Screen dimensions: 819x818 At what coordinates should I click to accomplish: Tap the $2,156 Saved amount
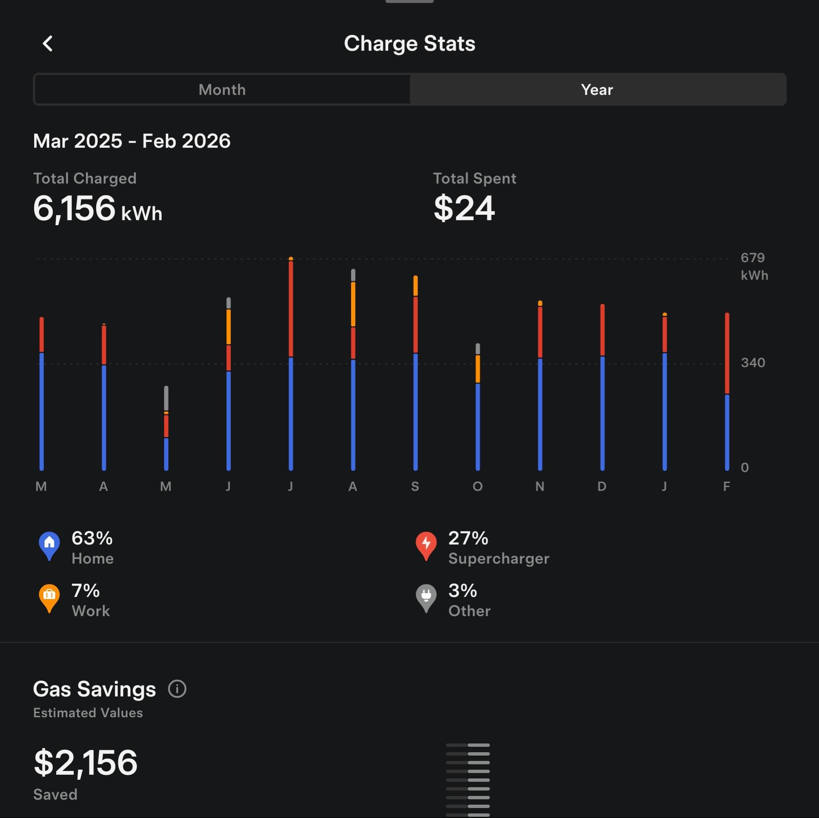(x=86, y=763)
